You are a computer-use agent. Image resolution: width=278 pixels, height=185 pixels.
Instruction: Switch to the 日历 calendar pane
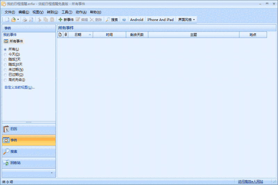(x=29, y=129)
